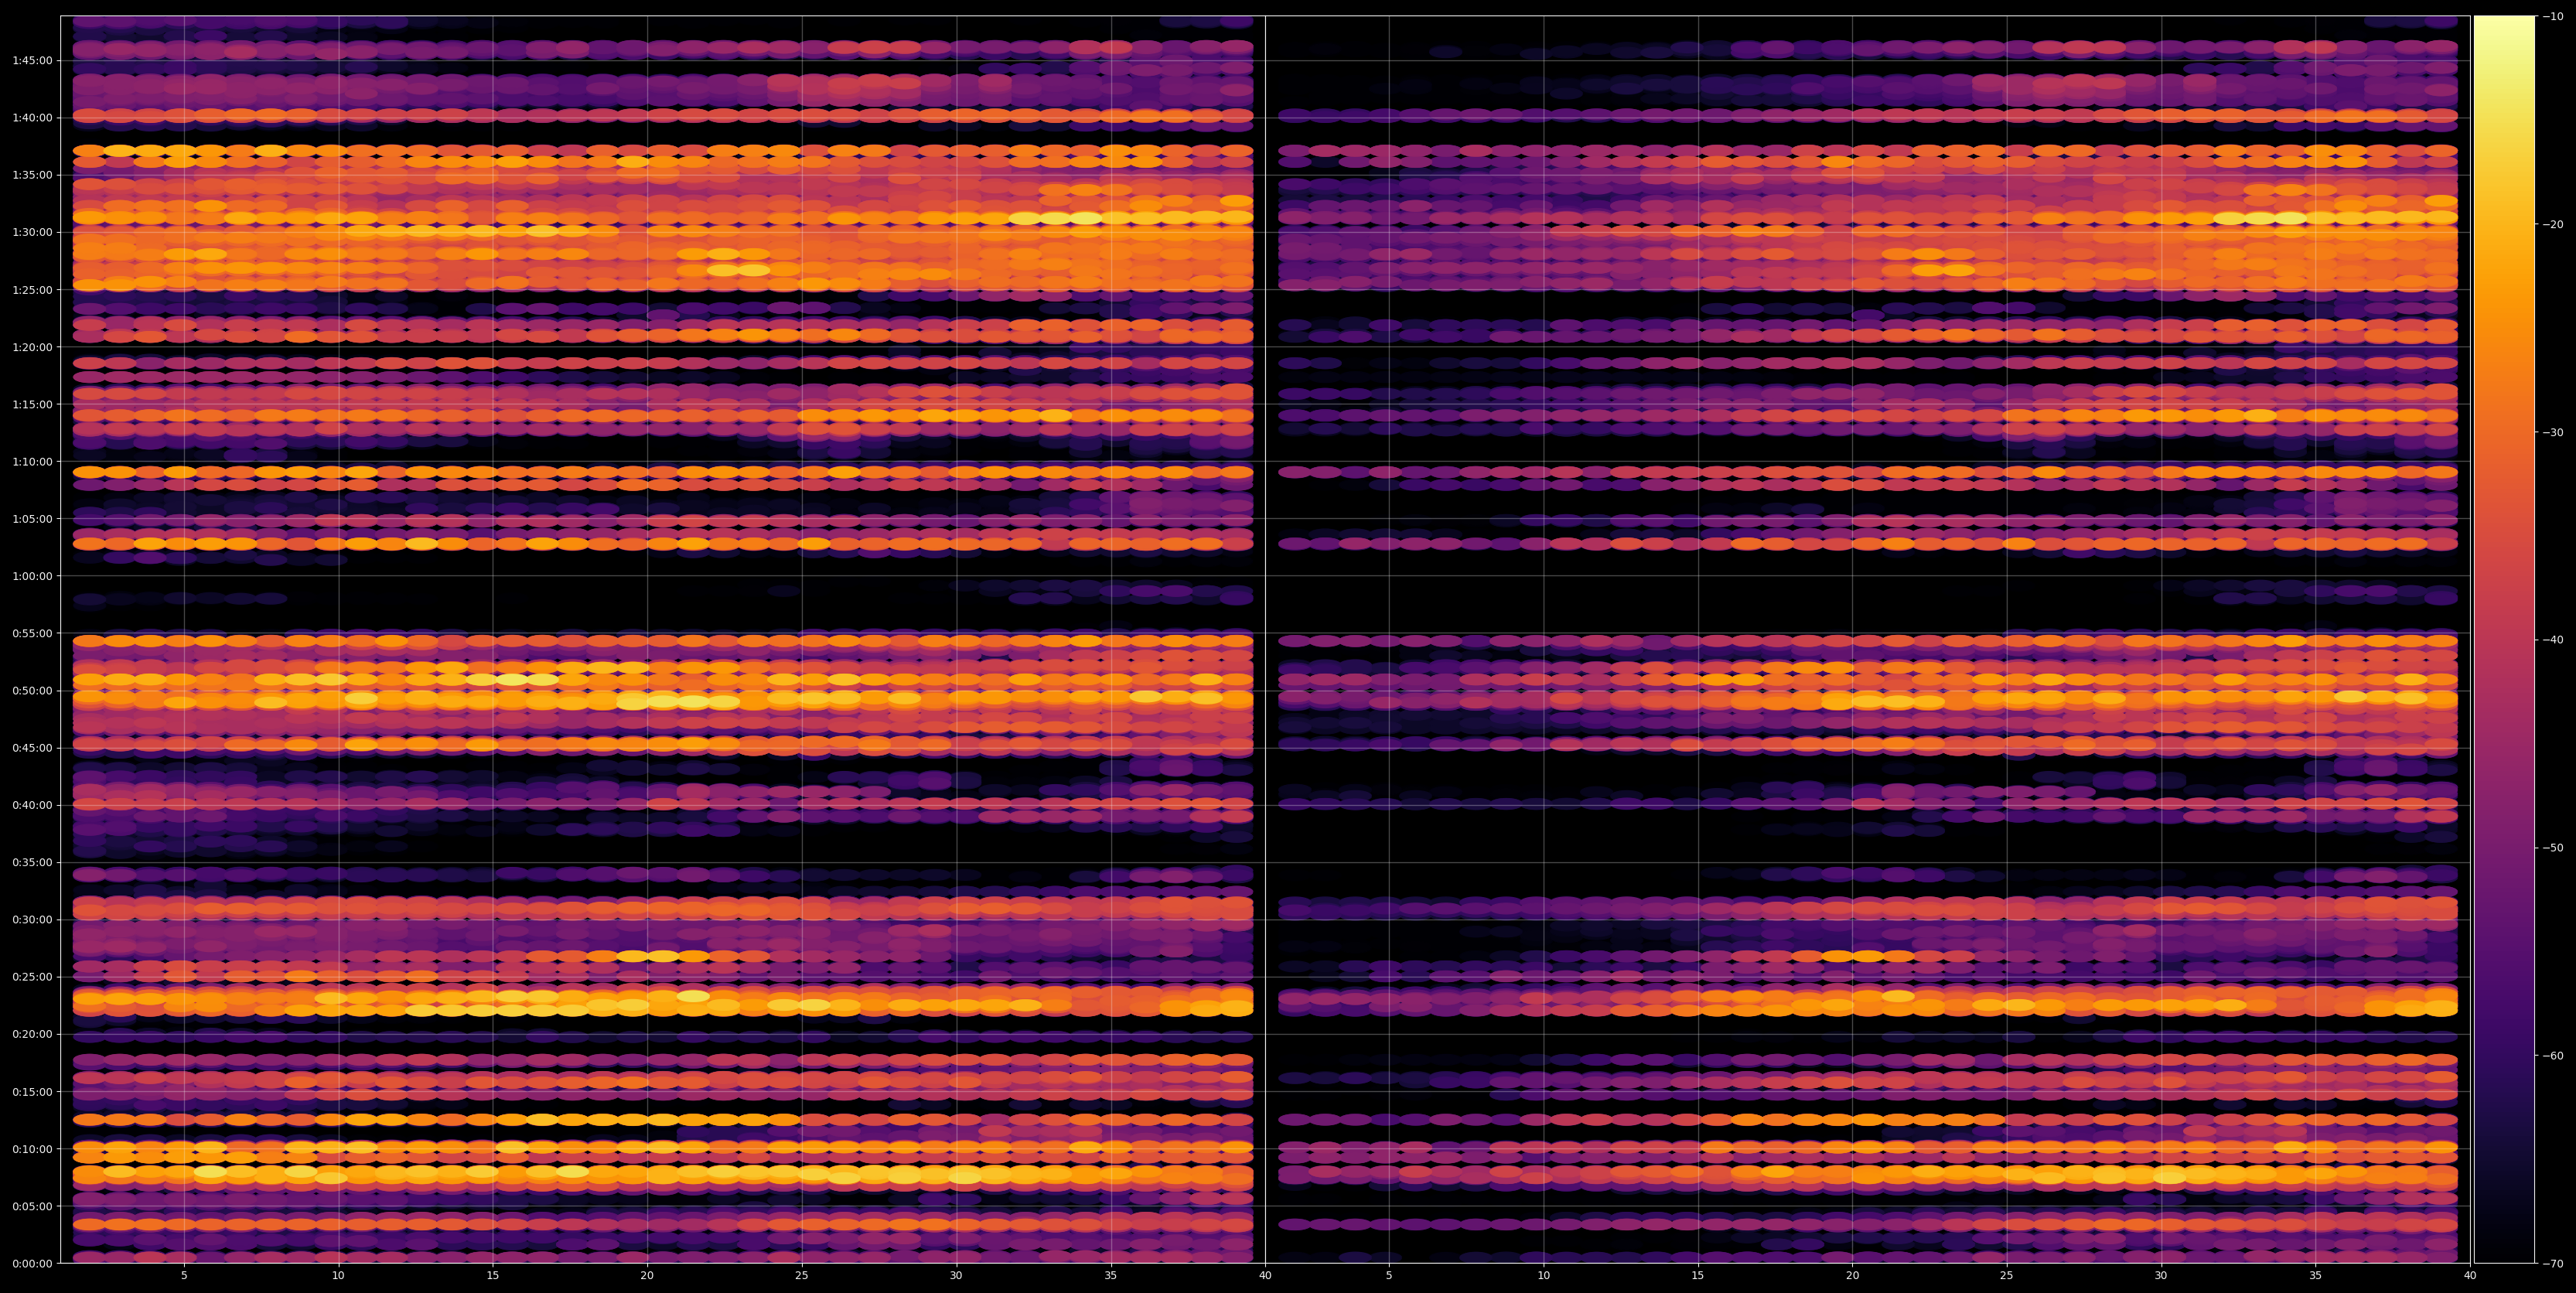
Task: Pick the 1:25:00 y-axis tick label
Action: click(32, 290)
